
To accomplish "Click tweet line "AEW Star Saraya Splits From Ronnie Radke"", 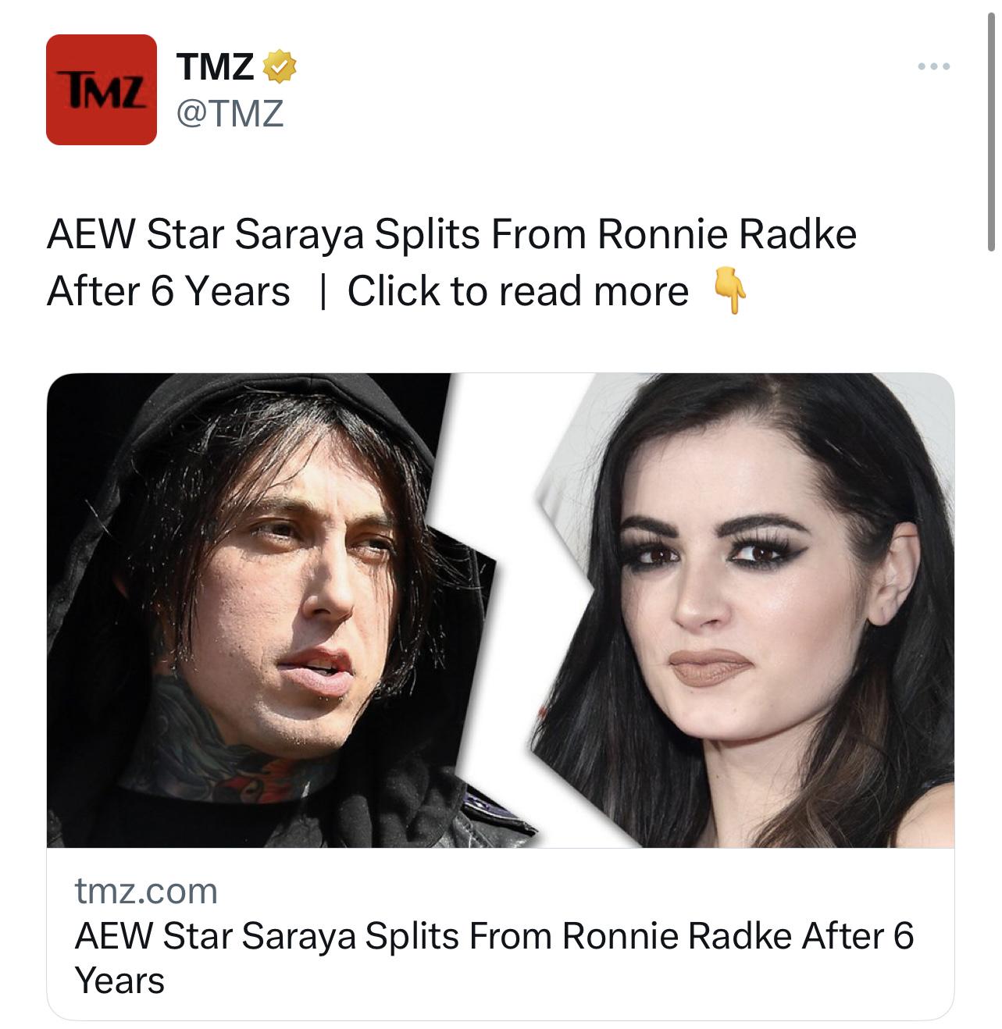I will (451, 234).
